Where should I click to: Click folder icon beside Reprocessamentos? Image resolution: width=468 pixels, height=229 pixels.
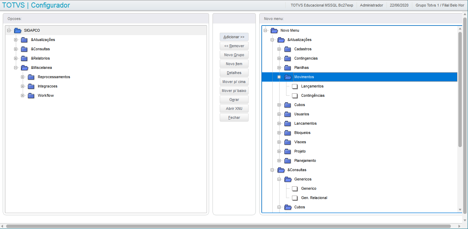31,77
